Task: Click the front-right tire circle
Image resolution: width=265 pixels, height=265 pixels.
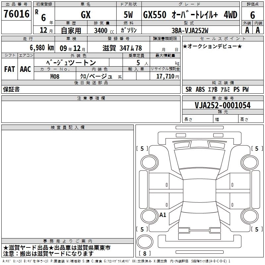Action: click(249, 163)
